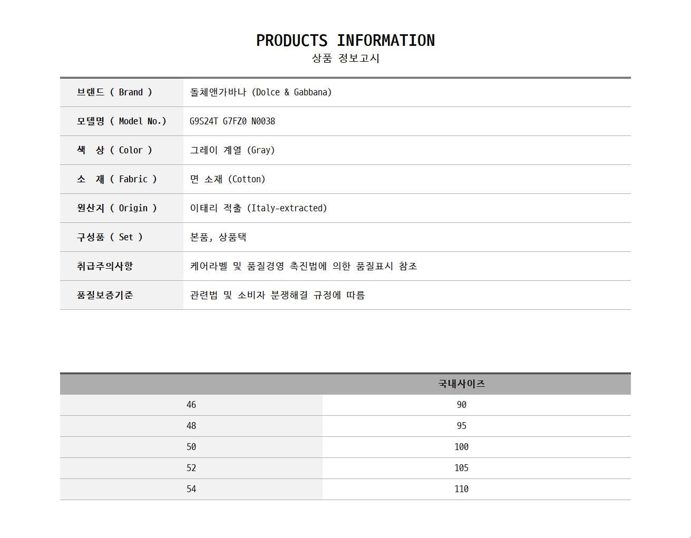Select the Cotton fabric value
Image resolution: width=691 pixels, height=538 pixels.
click(x=228, y=179)
